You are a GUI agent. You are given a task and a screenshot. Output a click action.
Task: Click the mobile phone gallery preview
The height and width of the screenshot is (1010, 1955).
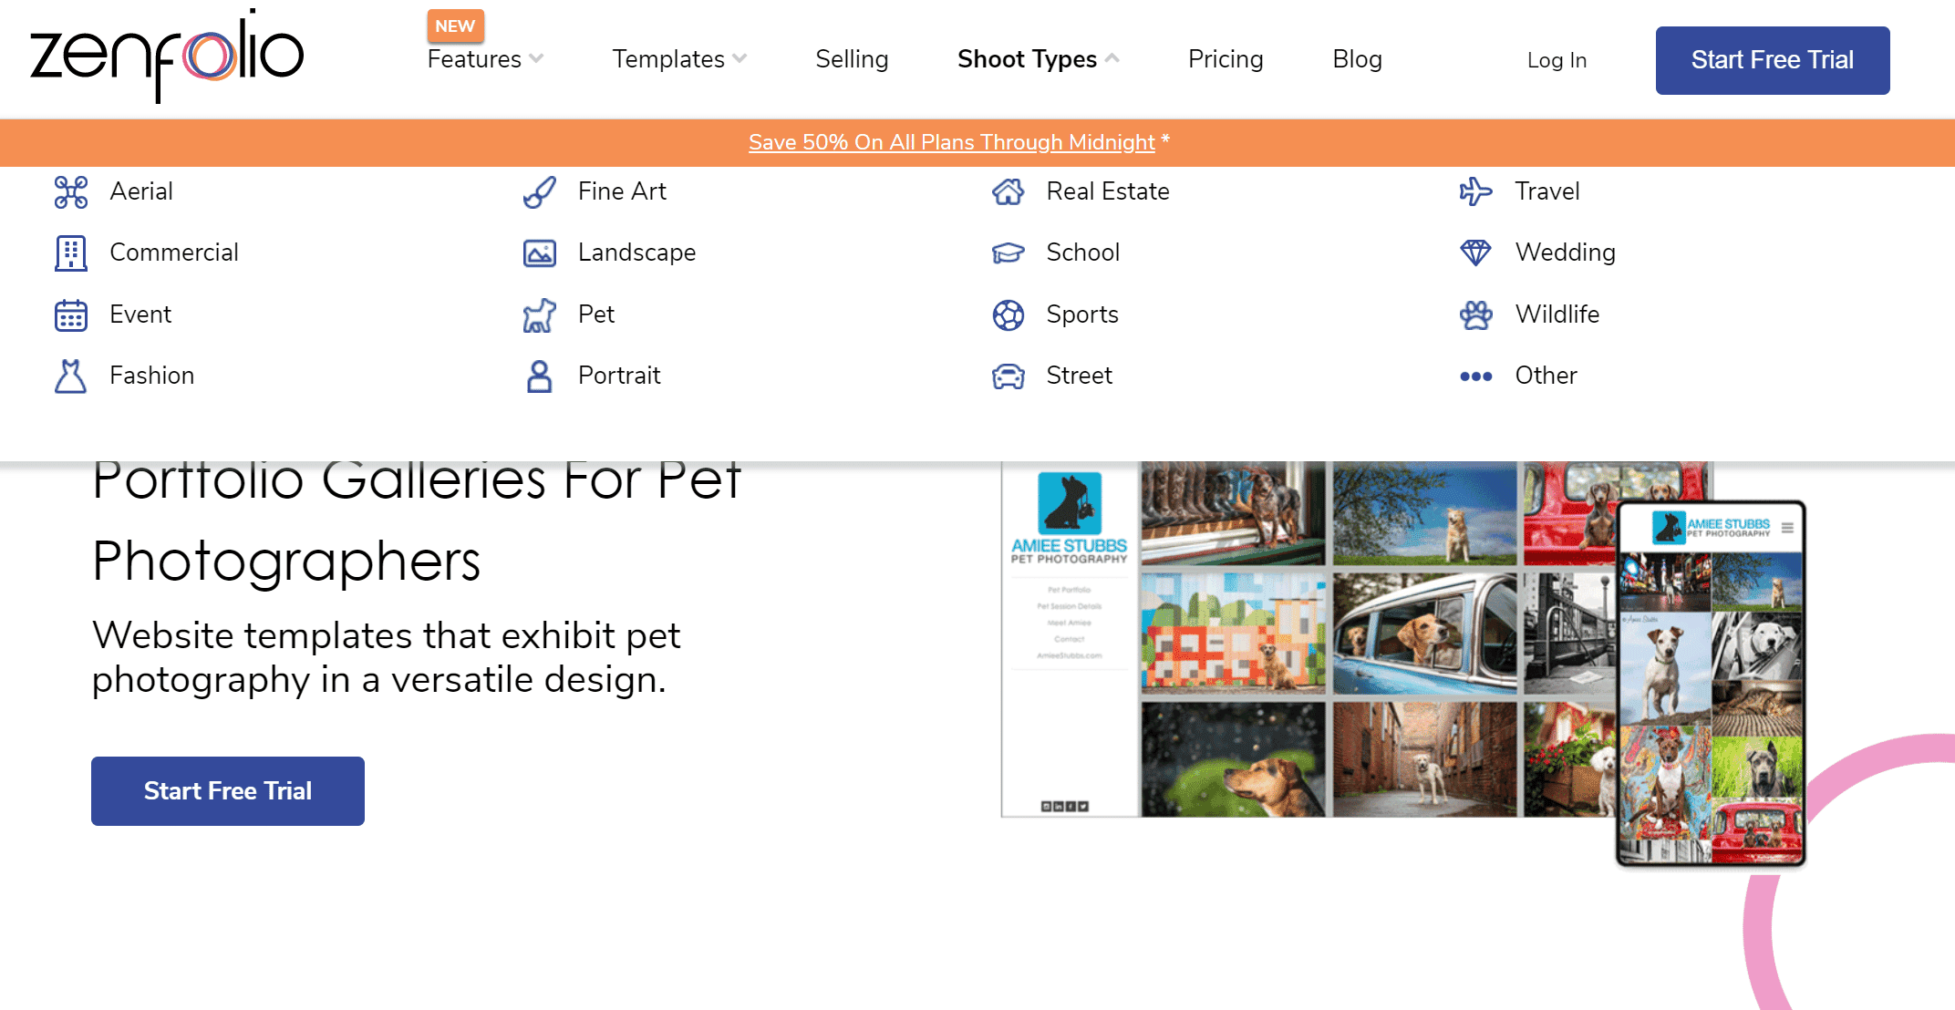(x=1711, y=684)
